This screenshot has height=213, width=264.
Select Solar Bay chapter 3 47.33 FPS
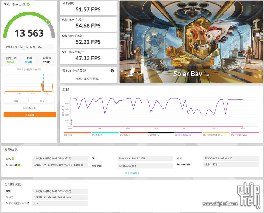[88, 58]
